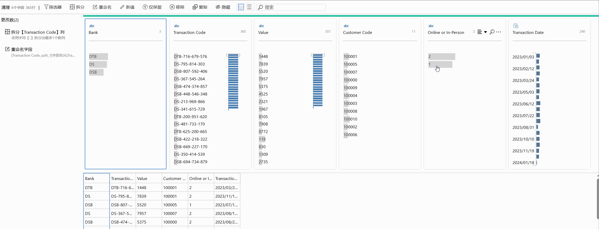Click the 2023/10/10 date histogram bar
Viewport: 599px width, 229px height.
coord(538,139)
